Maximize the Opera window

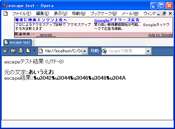161,6
